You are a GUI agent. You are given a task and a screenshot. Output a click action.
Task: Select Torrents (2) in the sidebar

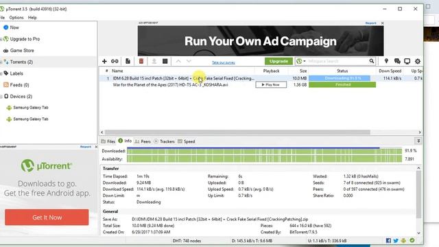48,62
